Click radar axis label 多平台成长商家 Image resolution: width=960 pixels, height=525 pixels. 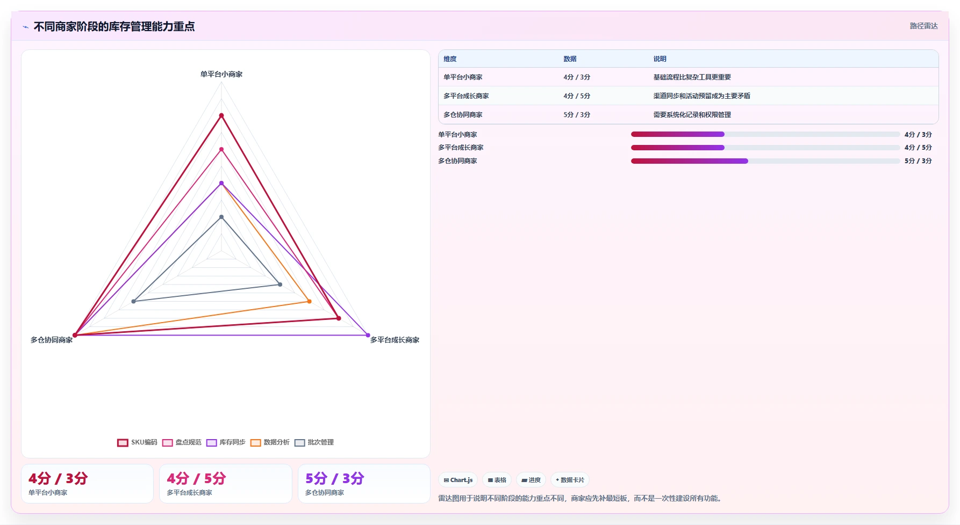click(x=395, y=340)
